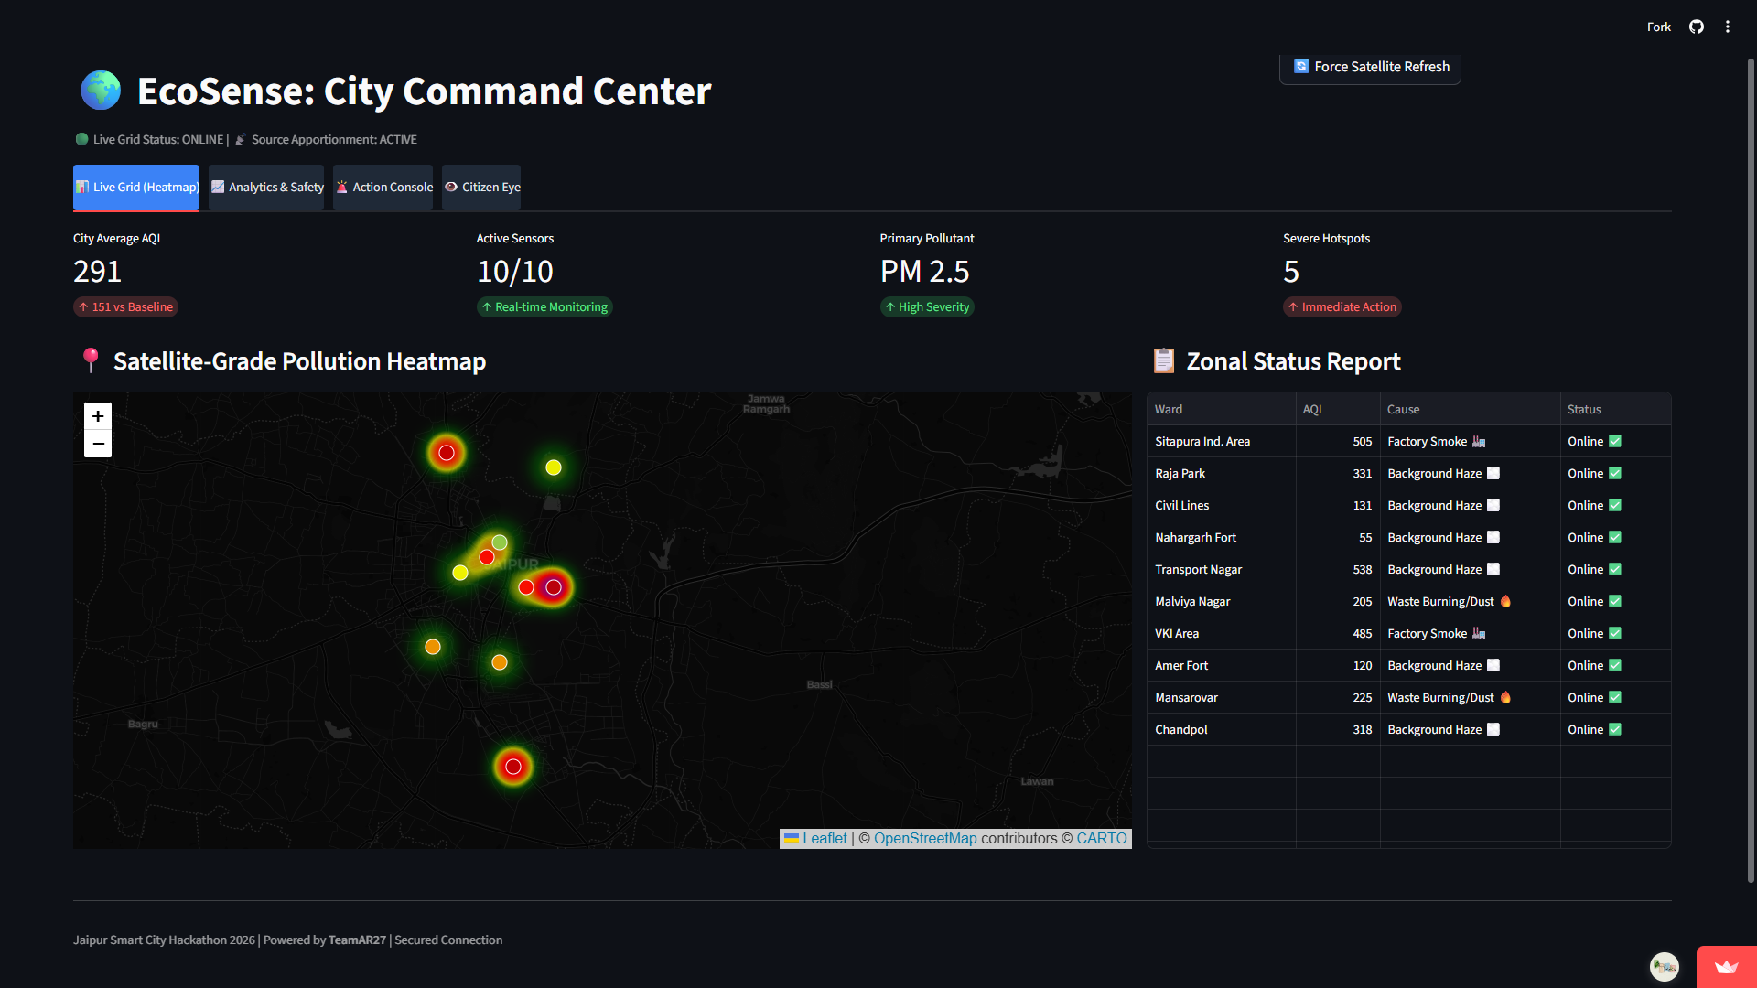Image resolution: width=1757 pixels, height=988 pixels.
Task: Click the Fork link
Action: (x=1658, y=27)
